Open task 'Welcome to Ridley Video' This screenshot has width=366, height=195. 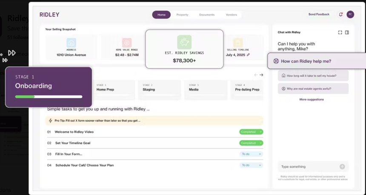tap(74, 132)
